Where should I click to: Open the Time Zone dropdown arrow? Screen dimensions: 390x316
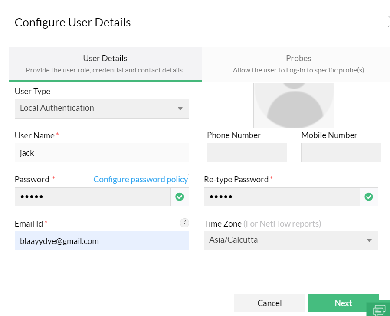(369, 240)
